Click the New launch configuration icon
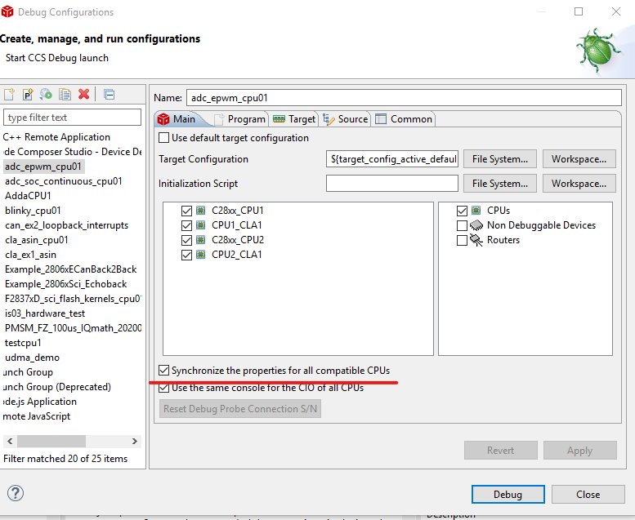The height and width of the screenshot is (520, 635). [x=9, y=95]
